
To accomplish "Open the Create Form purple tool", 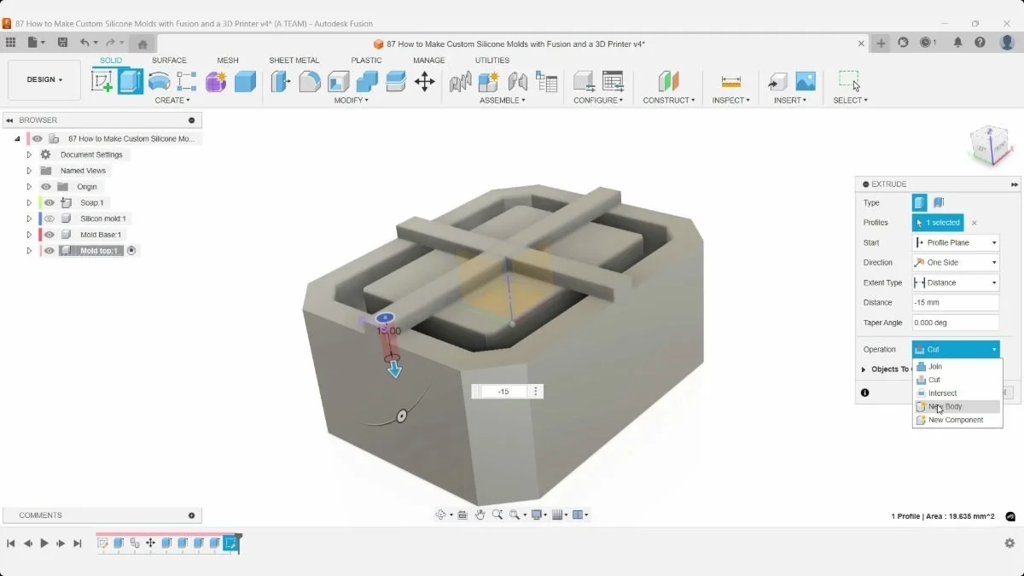I will coord(216,81).
